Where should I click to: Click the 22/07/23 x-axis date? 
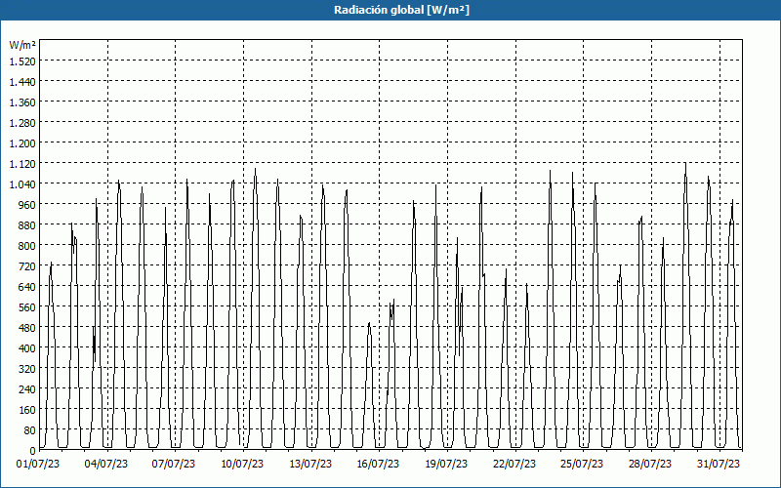pos(514,464)
